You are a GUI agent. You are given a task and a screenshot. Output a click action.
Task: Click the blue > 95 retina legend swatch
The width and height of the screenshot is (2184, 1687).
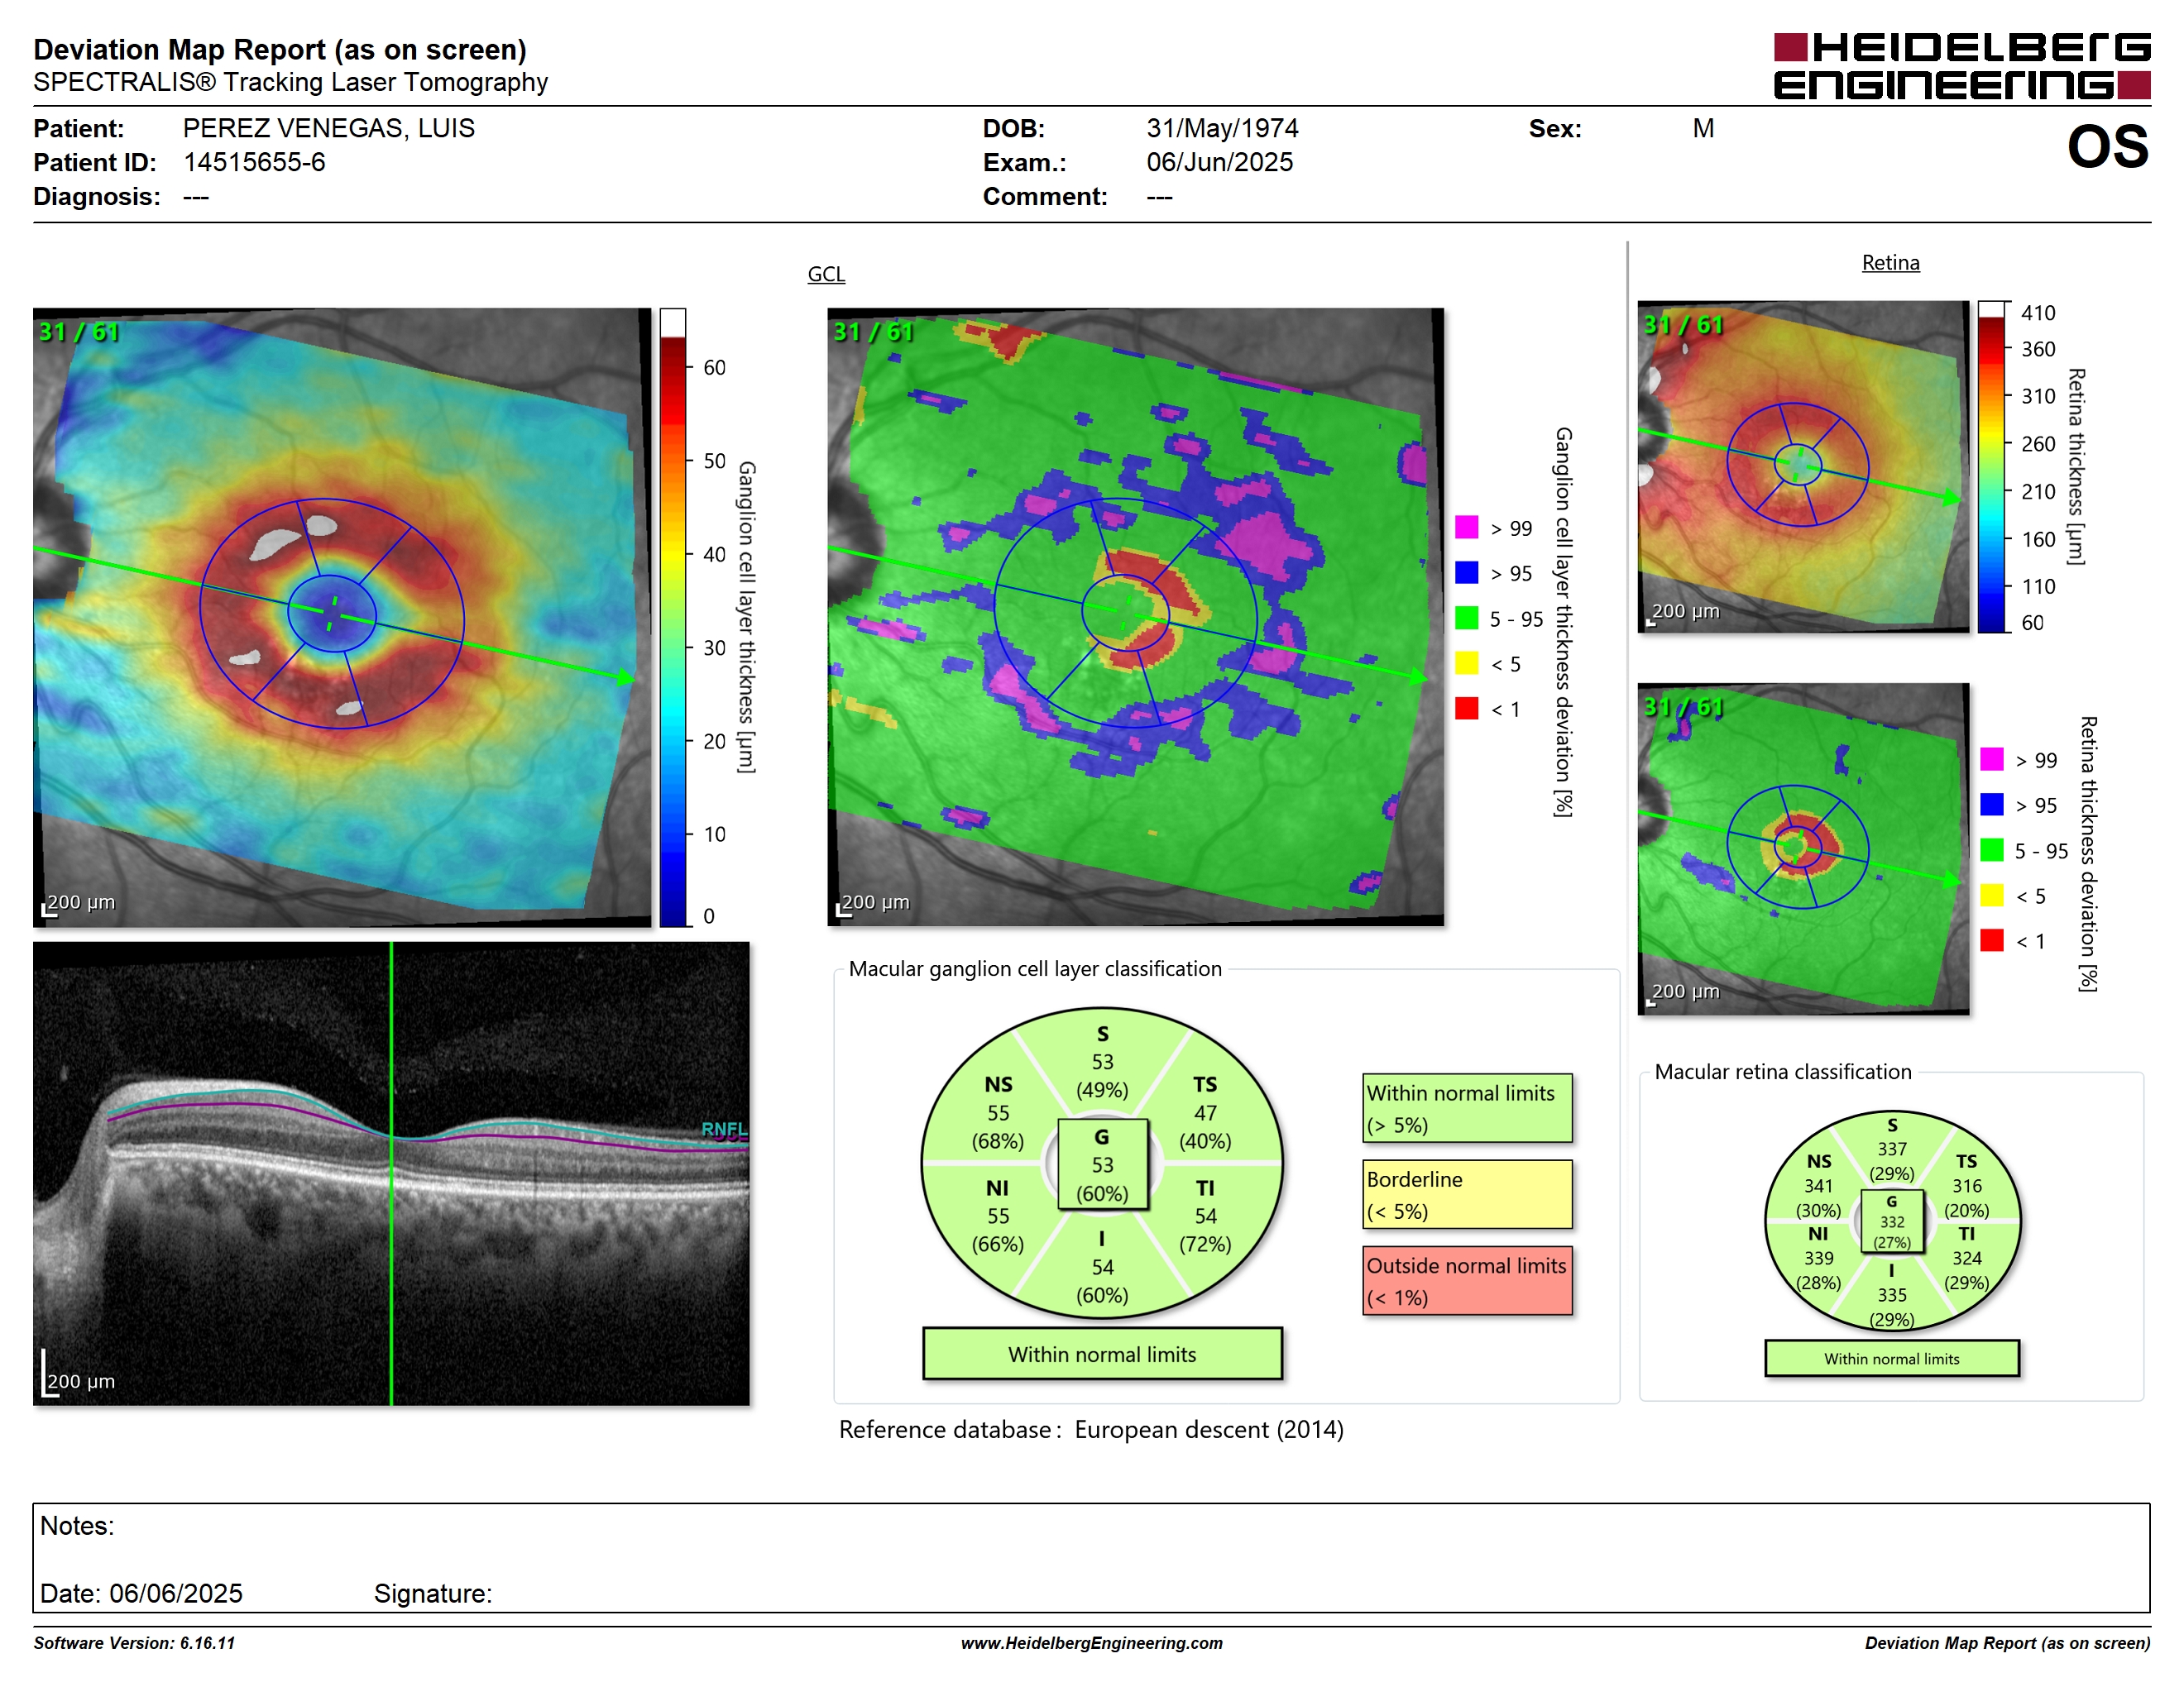click(1991, 805)
